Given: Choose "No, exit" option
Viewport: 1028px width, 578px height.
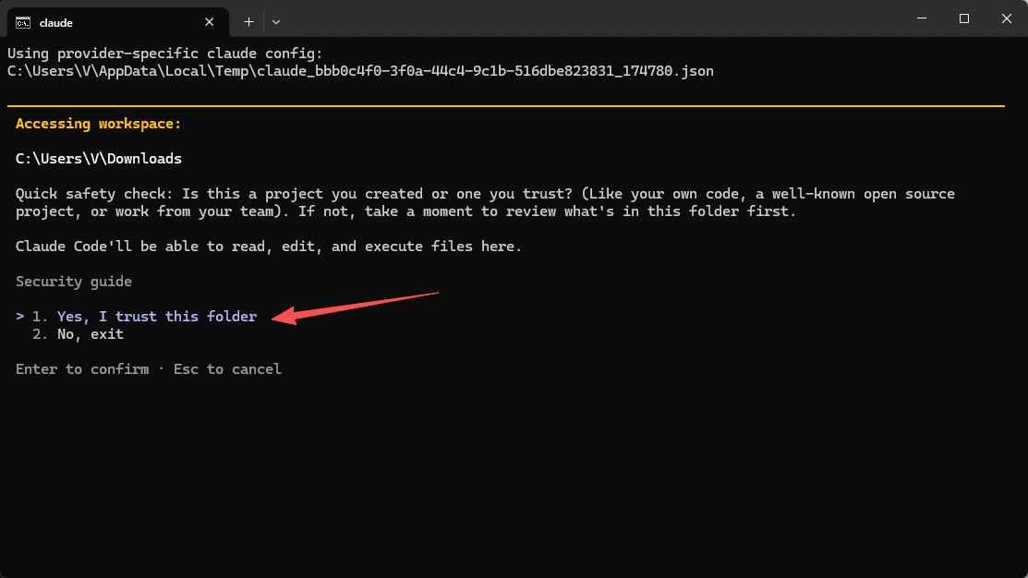Looking at the screenshot, I should (x=78, y=334).
